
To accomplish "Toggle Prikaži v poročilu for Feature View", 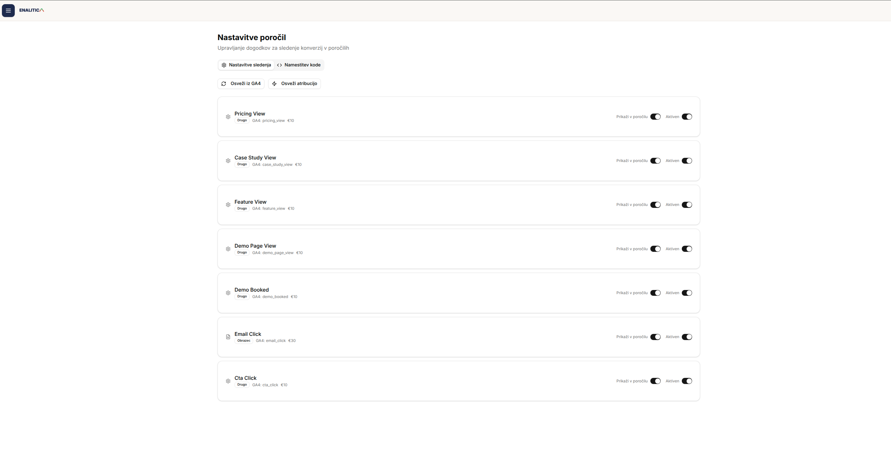I will [x=655, y=205].
